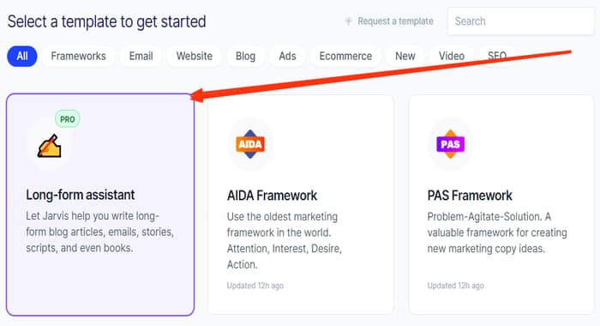600x326 pixels.
Task: Click the Request a template link
Action: [395, 21]
